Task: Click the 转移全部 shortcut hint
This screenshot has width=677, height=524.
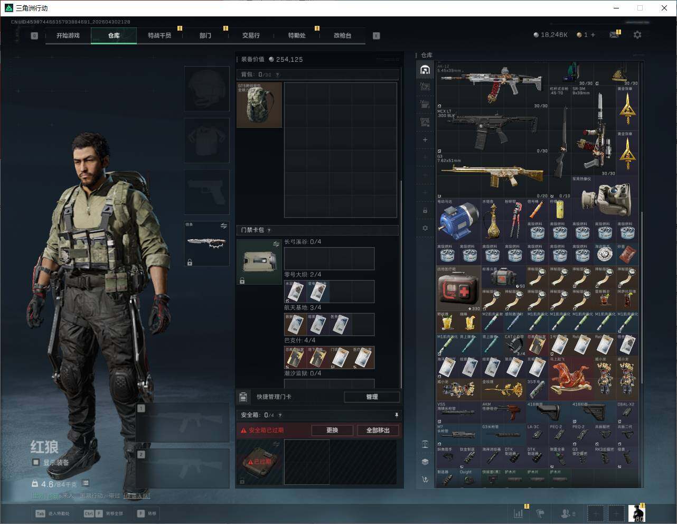Action: (x=103, y=513)
